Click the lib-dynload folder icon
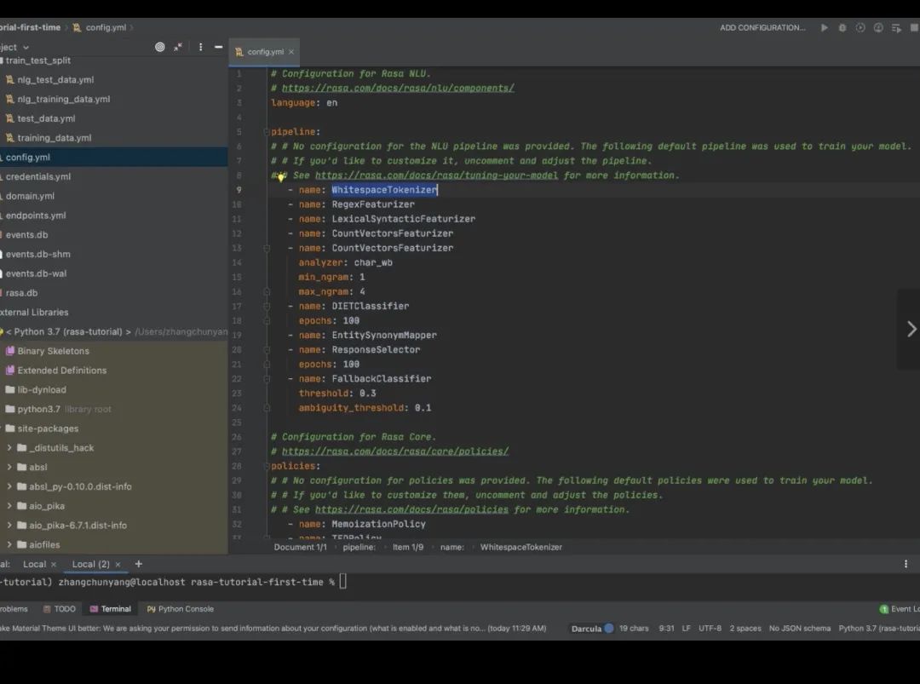 tap(9, 389)
